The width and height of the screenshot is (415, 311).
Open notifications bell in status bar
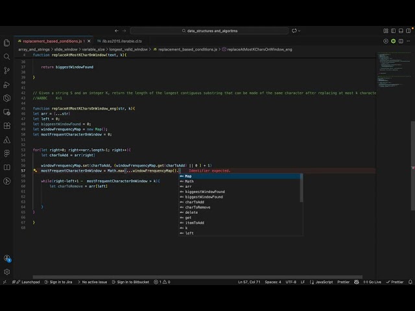click(410, 282)
